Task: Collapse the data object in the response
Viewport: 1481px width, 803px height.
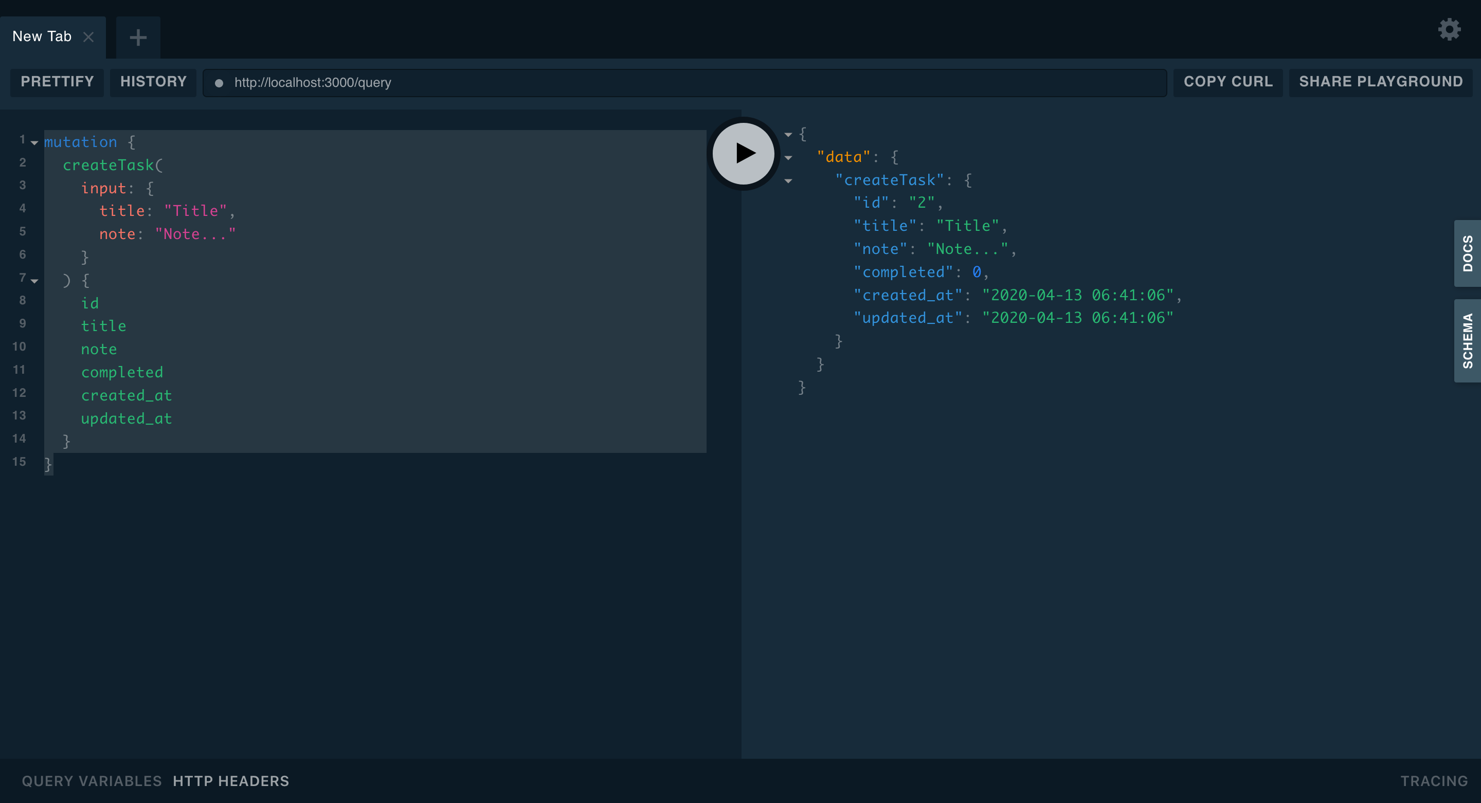Action: 788,157
